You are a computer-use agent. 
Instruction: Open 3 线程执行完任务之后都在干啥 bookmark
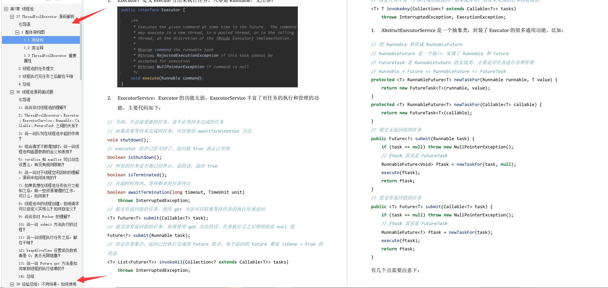[x=46, y=77]
